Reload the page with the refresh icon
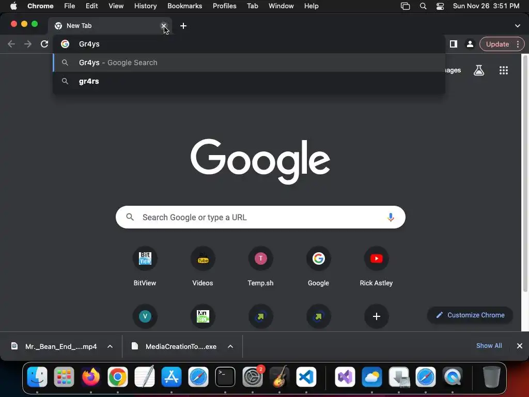The image size is (529, 397). tap(44, 44)
